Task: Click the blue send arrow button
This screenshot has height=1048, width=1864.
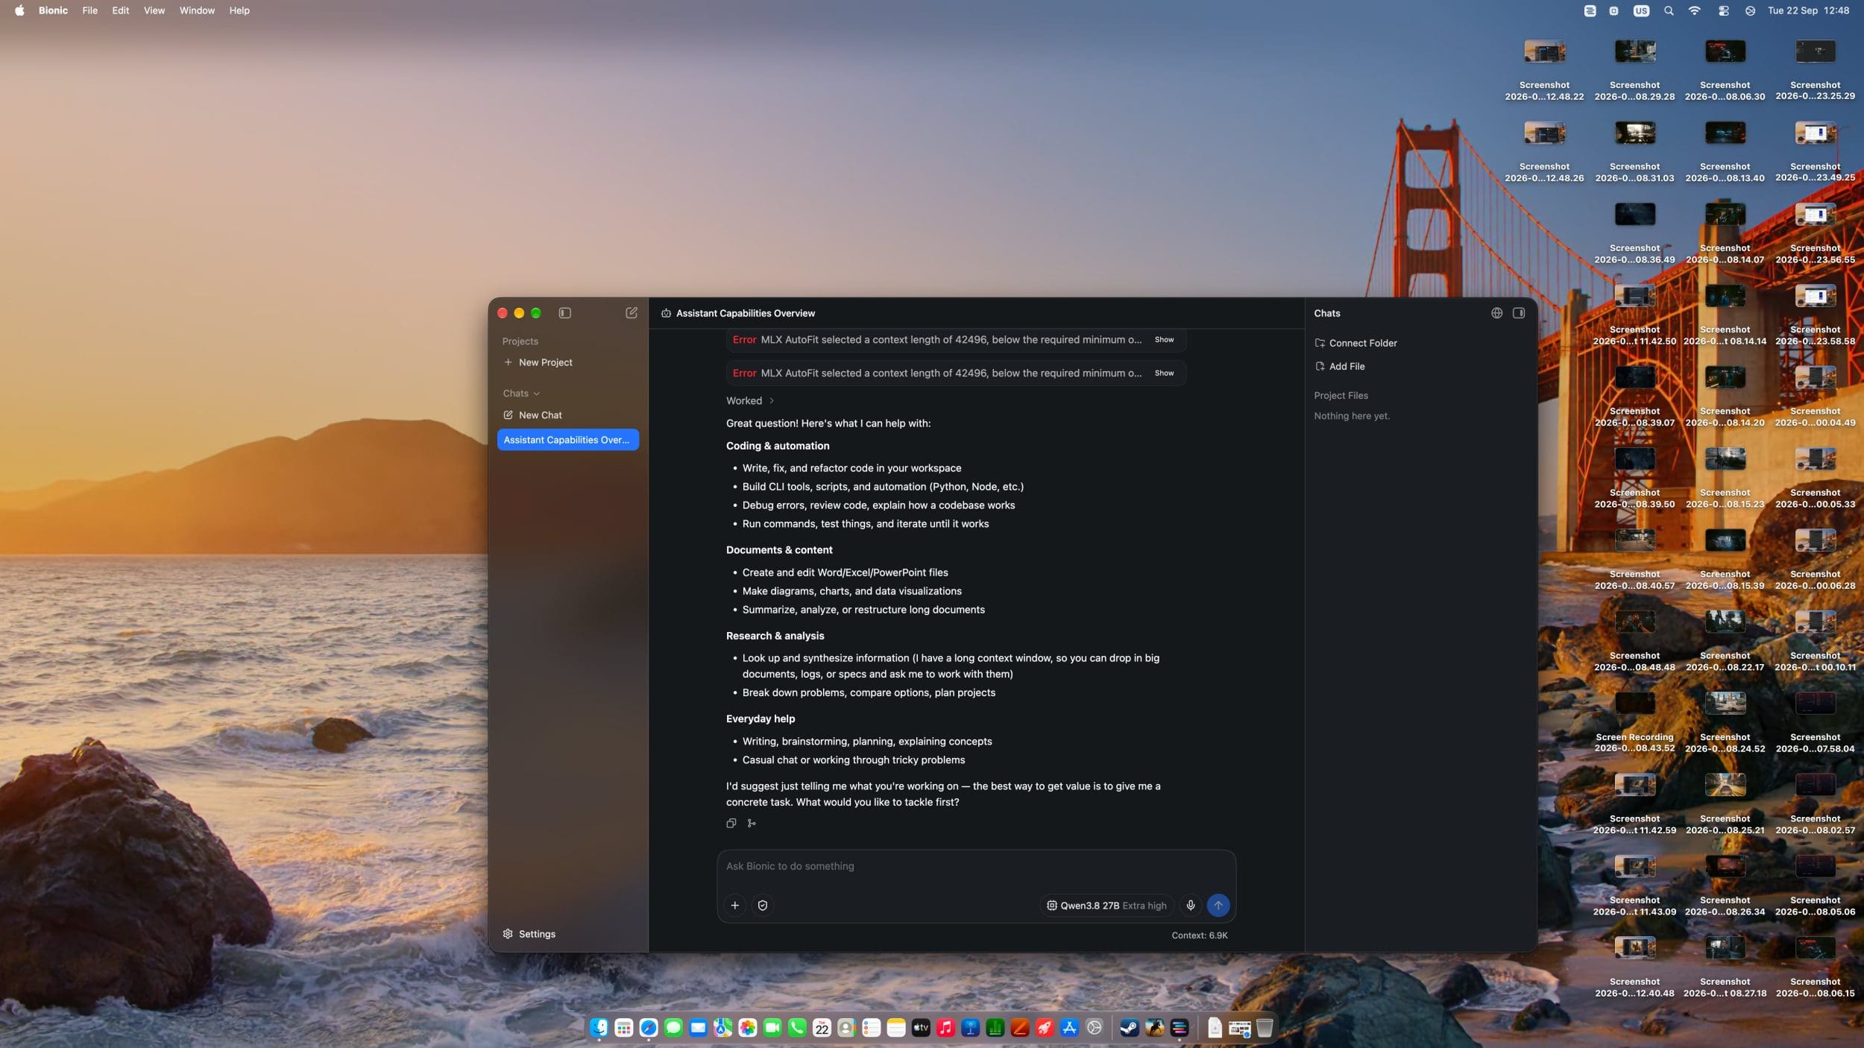Action: (1218, 905)
